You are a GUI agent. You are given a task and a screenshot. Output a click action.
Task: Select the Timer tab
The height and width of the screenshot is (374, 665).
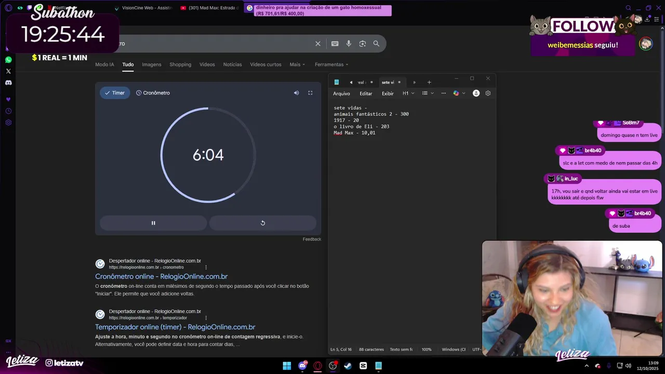tap(115, 93)
